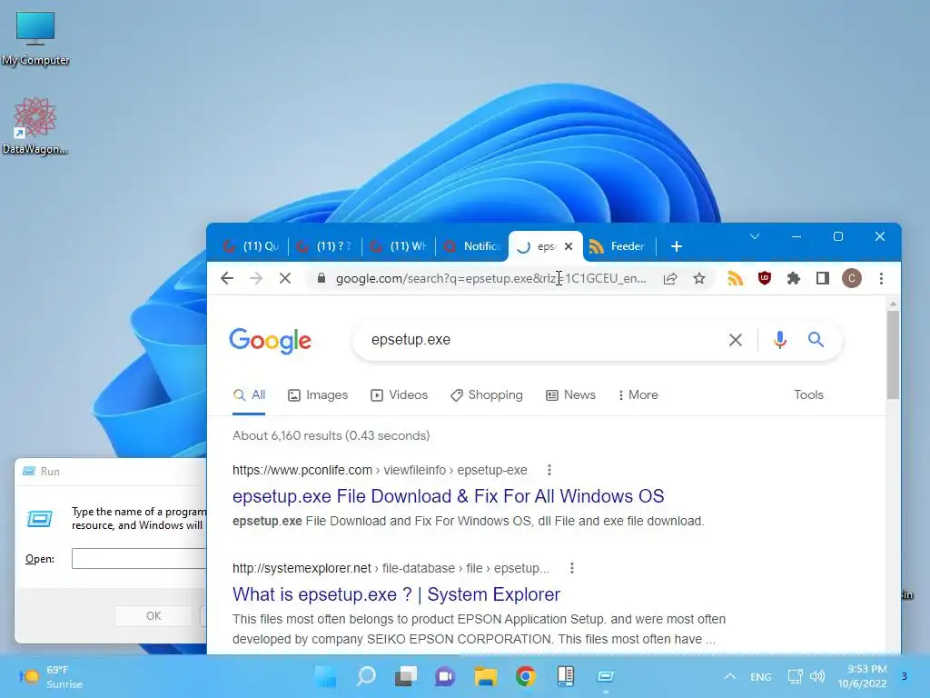Open the uBlock Origin extension icon
Image resolution: width=930 pixels, height=698 pixels.
click(x=765, y=278)
